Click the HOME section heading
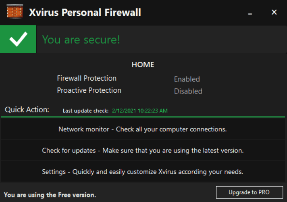The width and height of the screenshot is (287, 202). 143,65
